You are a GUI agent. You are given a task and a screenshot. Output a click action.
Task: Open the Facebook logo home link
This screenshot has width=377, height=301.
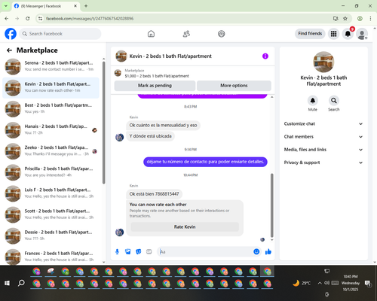click(x=11, y=34)
